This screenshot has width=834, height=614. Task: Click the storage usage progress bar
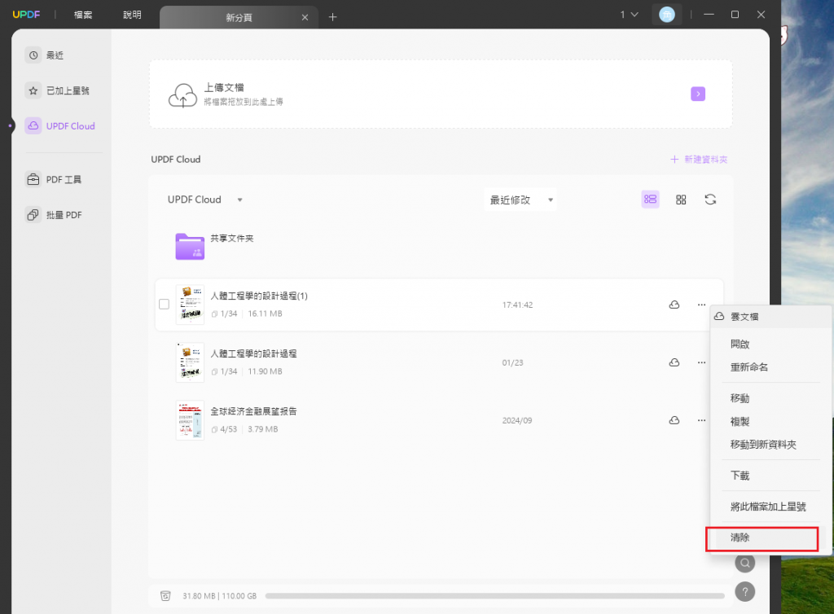click(x=494, y=596)
